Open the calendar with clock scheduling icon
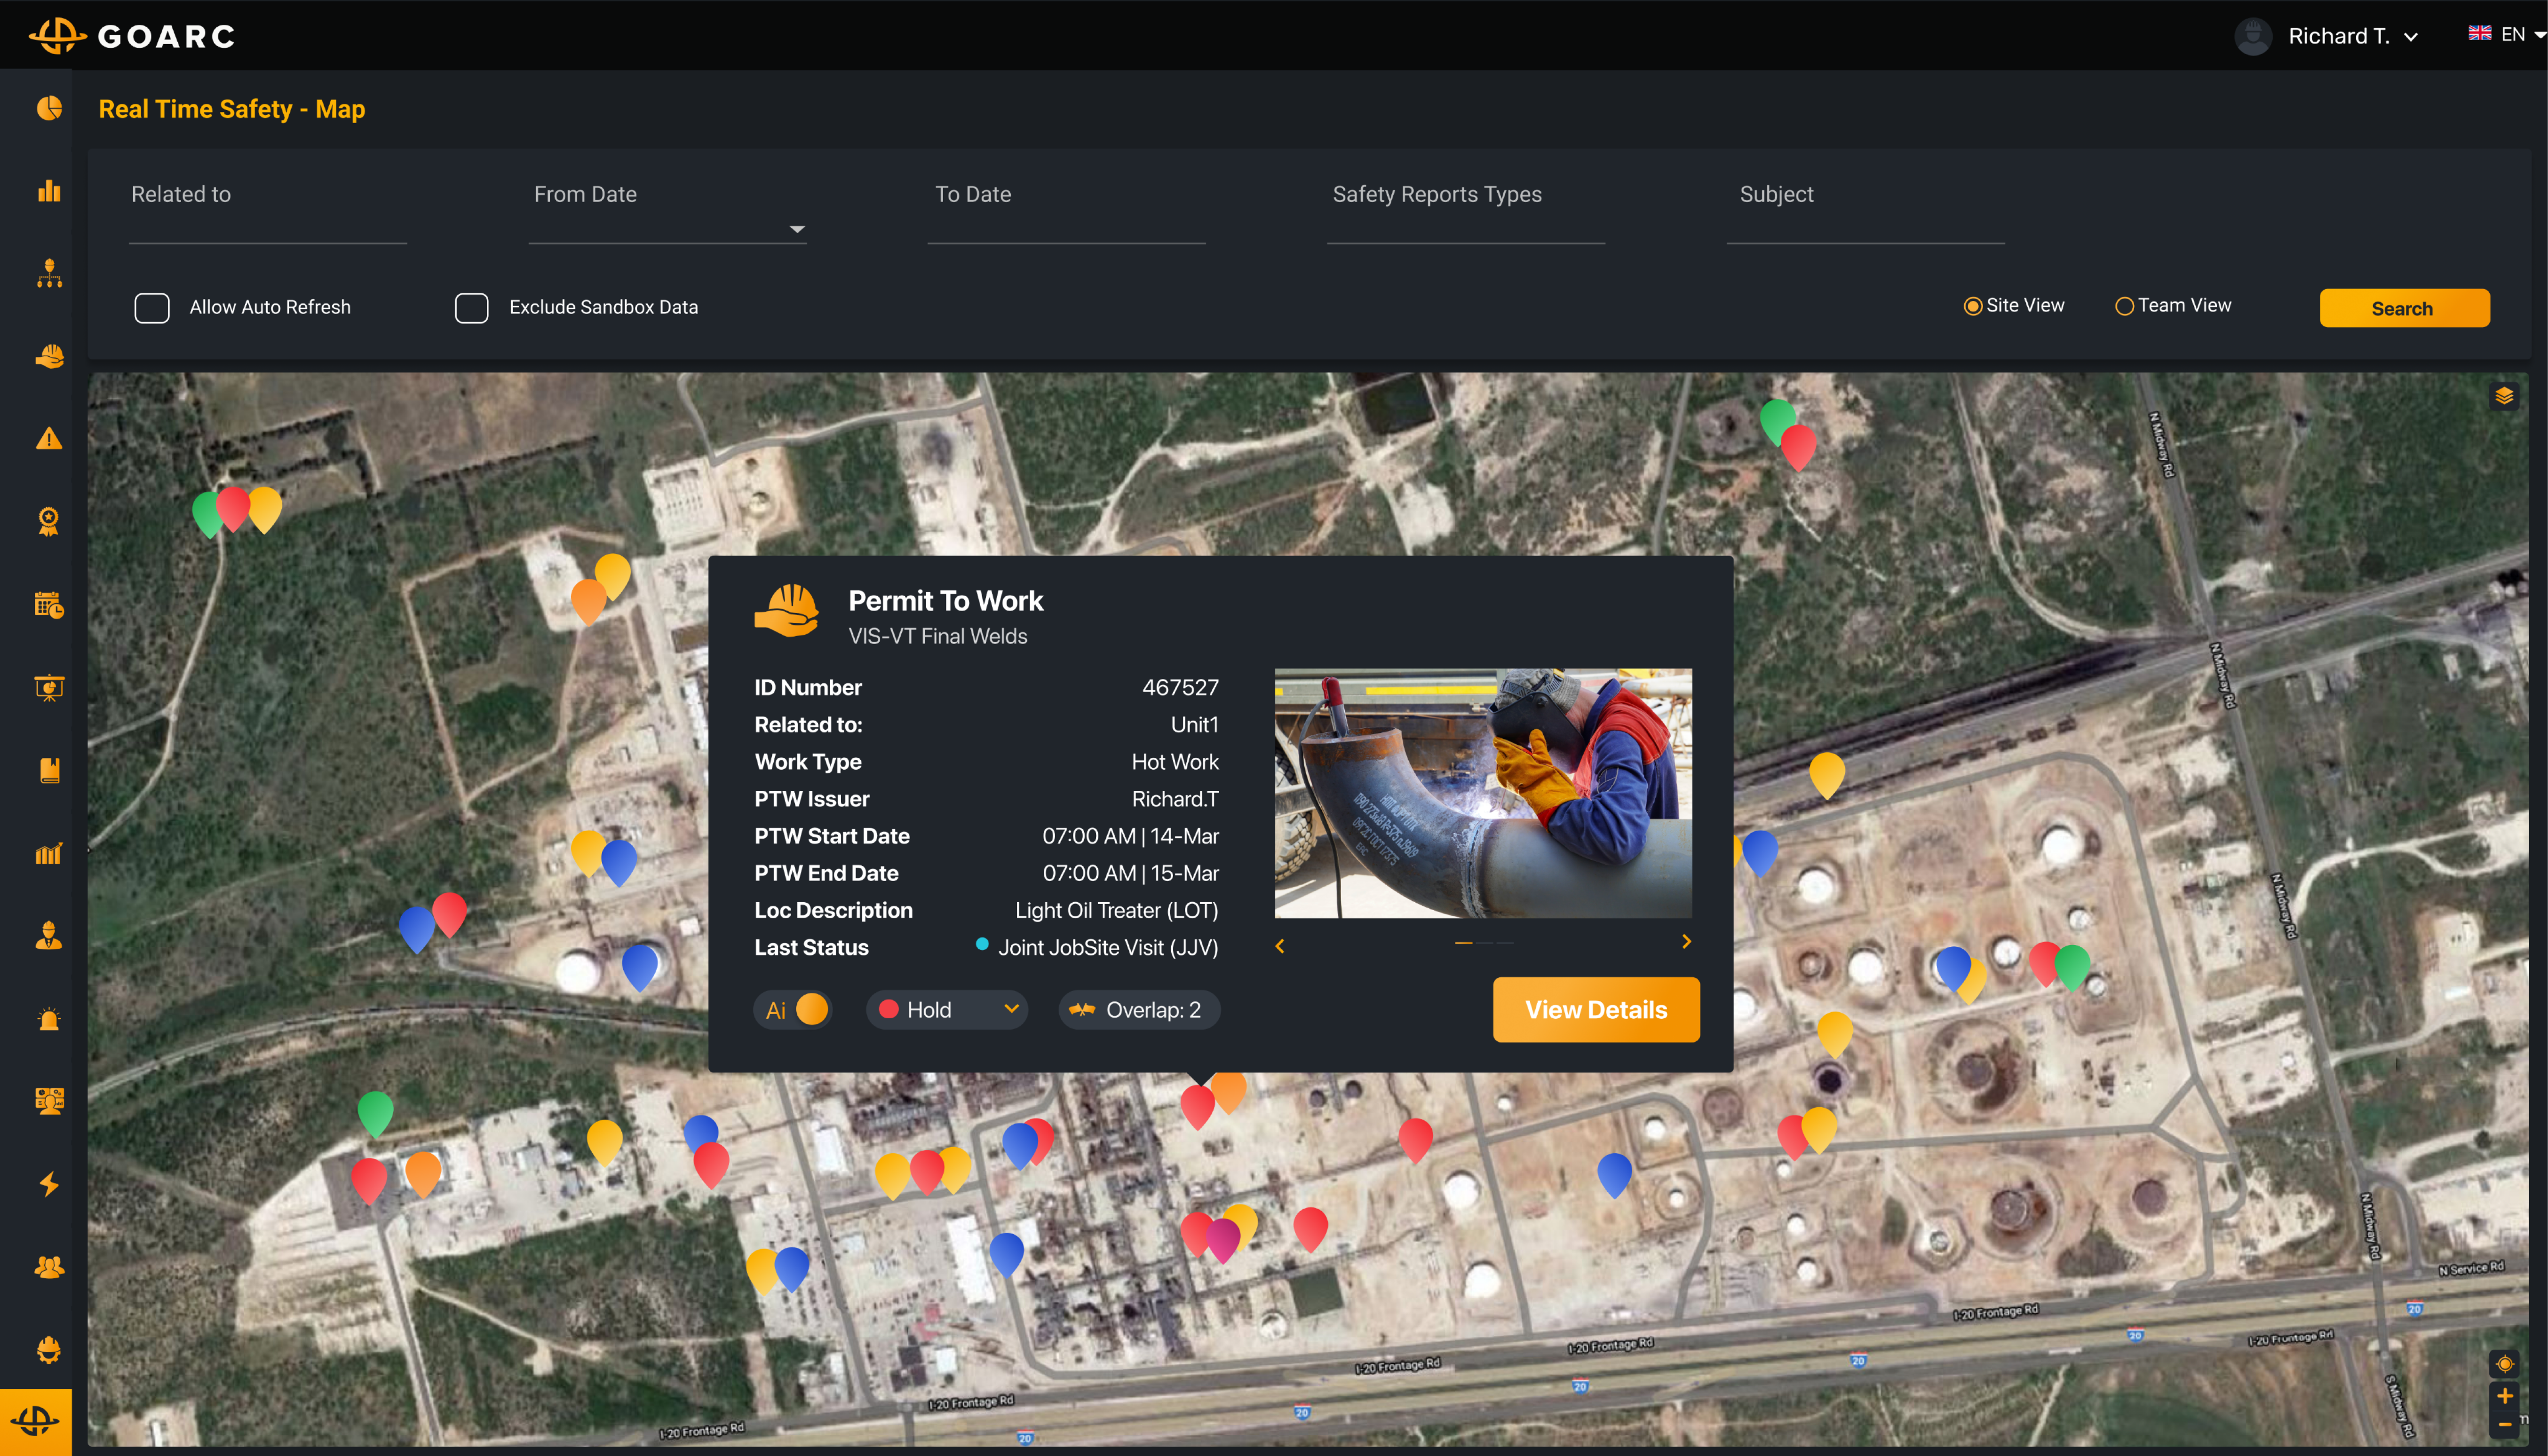This screenshot has height=1456, width=2548. (49, 604)
